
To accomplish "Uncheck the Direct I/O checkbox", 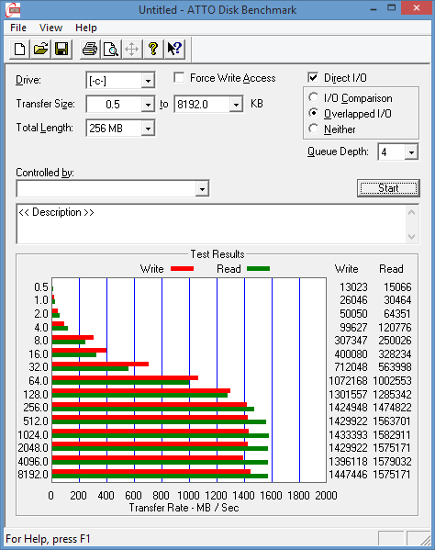I will (313, 77).
